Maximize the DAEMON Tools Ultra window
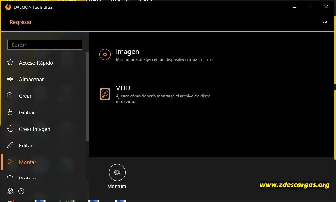This screenshot has width=336, height=202. coord(310,7)
